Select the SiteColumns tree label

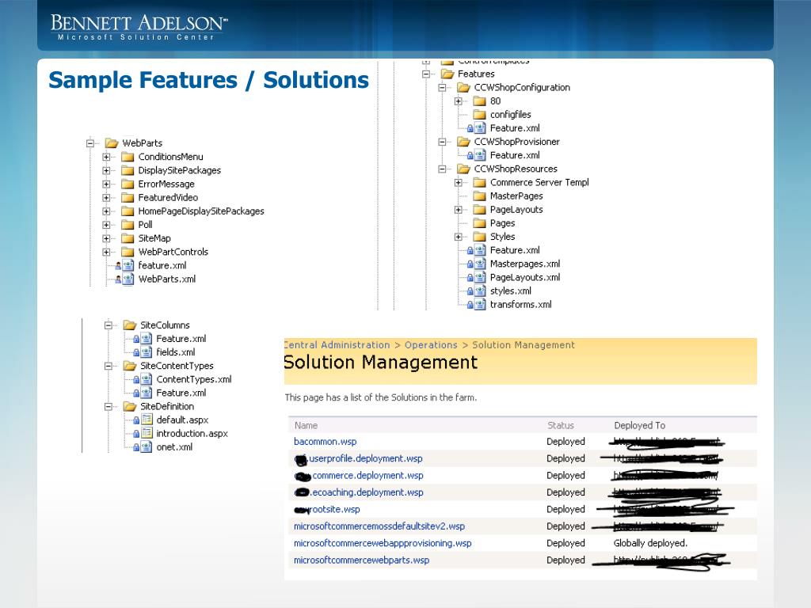tap(165, 325)
